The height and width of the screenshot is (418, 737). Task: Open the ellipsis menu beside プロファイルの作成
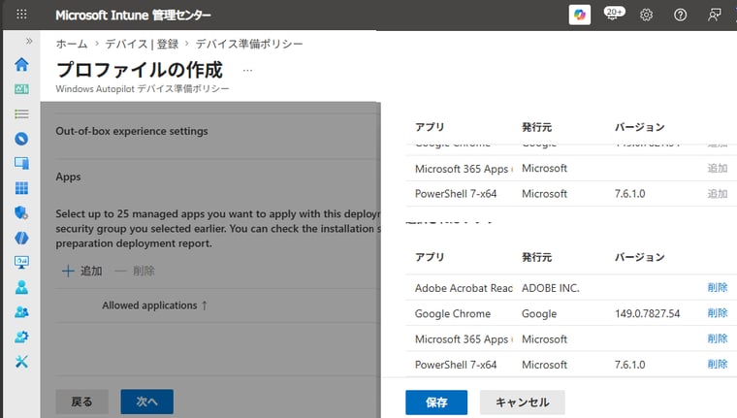tap(247, 71)
